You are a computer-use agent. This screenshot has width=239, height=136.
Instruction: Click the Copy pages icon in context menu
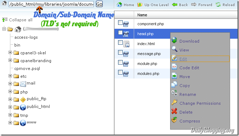click(174, 85)
